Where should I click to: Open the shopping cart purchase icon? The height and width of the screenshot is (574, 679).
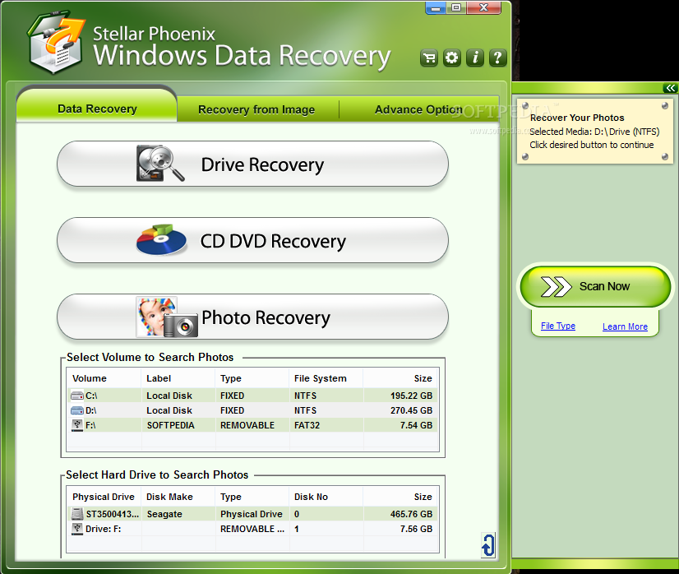(429, 58)
